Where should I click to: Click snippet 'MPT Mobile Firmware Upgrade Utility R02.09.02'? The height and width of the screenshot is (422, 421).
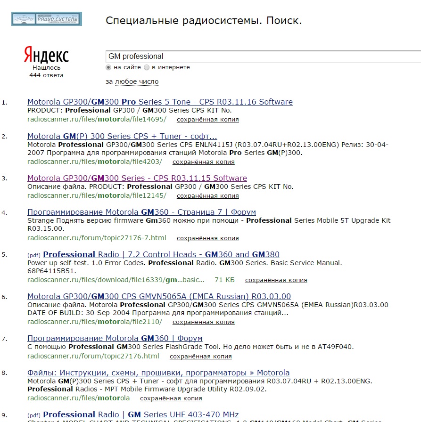(200, 385)
